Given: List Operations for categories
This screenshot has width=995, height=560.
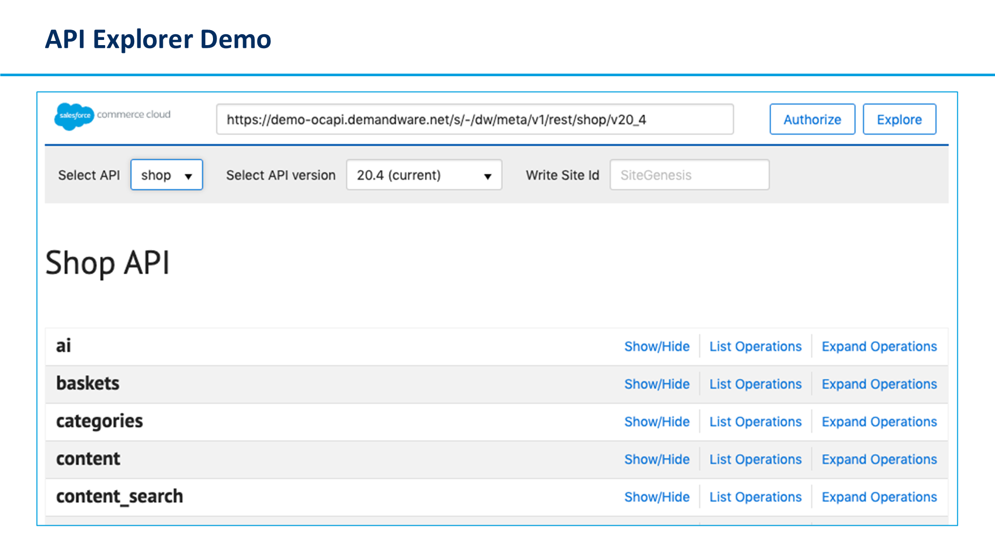Looking at the screenshot, I should pos(755,422).
